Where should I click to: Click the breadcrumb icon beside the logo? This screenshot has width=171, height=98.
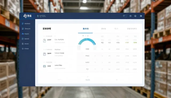(x=38, y=16)
